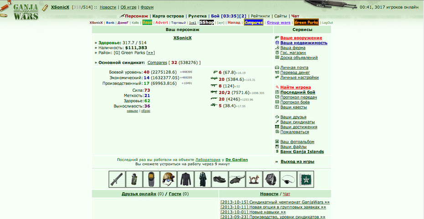Viewport: 424px width, 219px height.
Task: Open the Лаборатория workplace link
Action: click(207, 160)
